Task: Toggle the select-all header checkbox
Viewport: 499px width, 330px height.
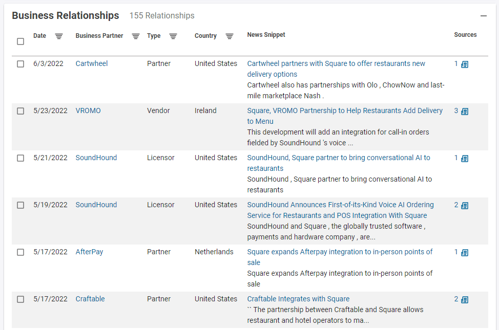Action: (20, 41)
